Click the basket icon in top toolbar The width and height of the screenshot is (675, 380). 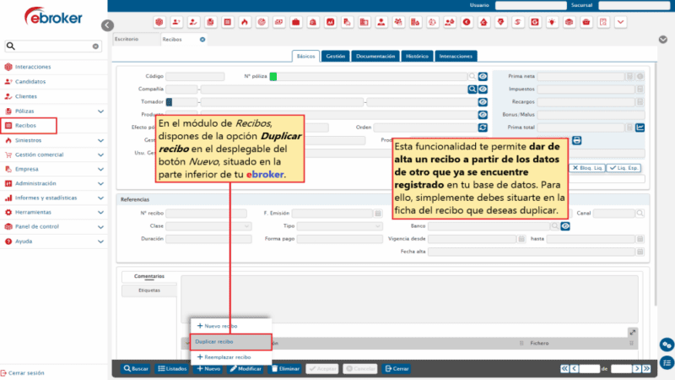(586, 22)
